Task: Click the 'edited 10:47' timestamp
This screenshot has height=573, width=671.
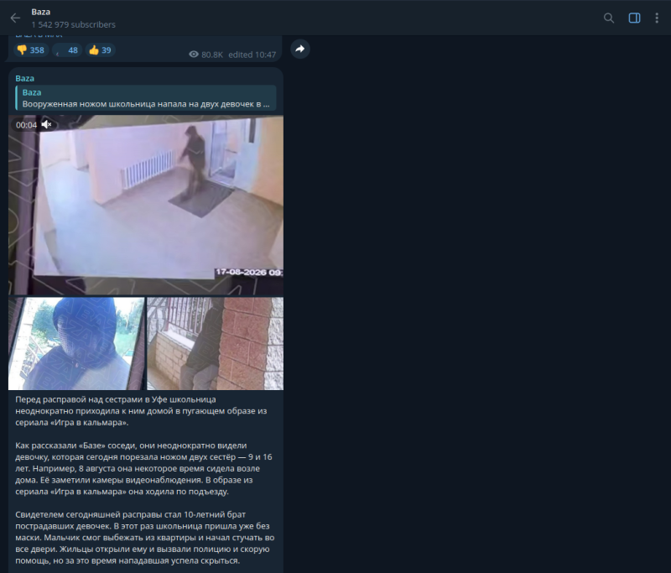Action: (x=252, y=55)
